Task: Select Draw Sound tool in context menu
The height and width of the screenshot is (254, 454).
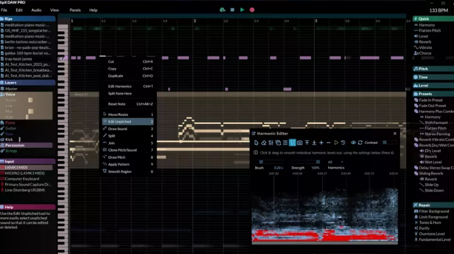Action: point(127,129)
